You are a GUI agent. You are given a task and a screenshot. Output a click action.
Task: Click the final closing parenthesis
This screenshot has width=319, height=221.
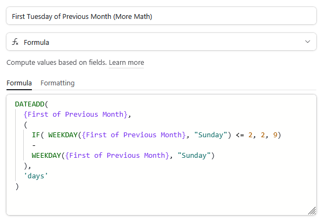(17, 186)
